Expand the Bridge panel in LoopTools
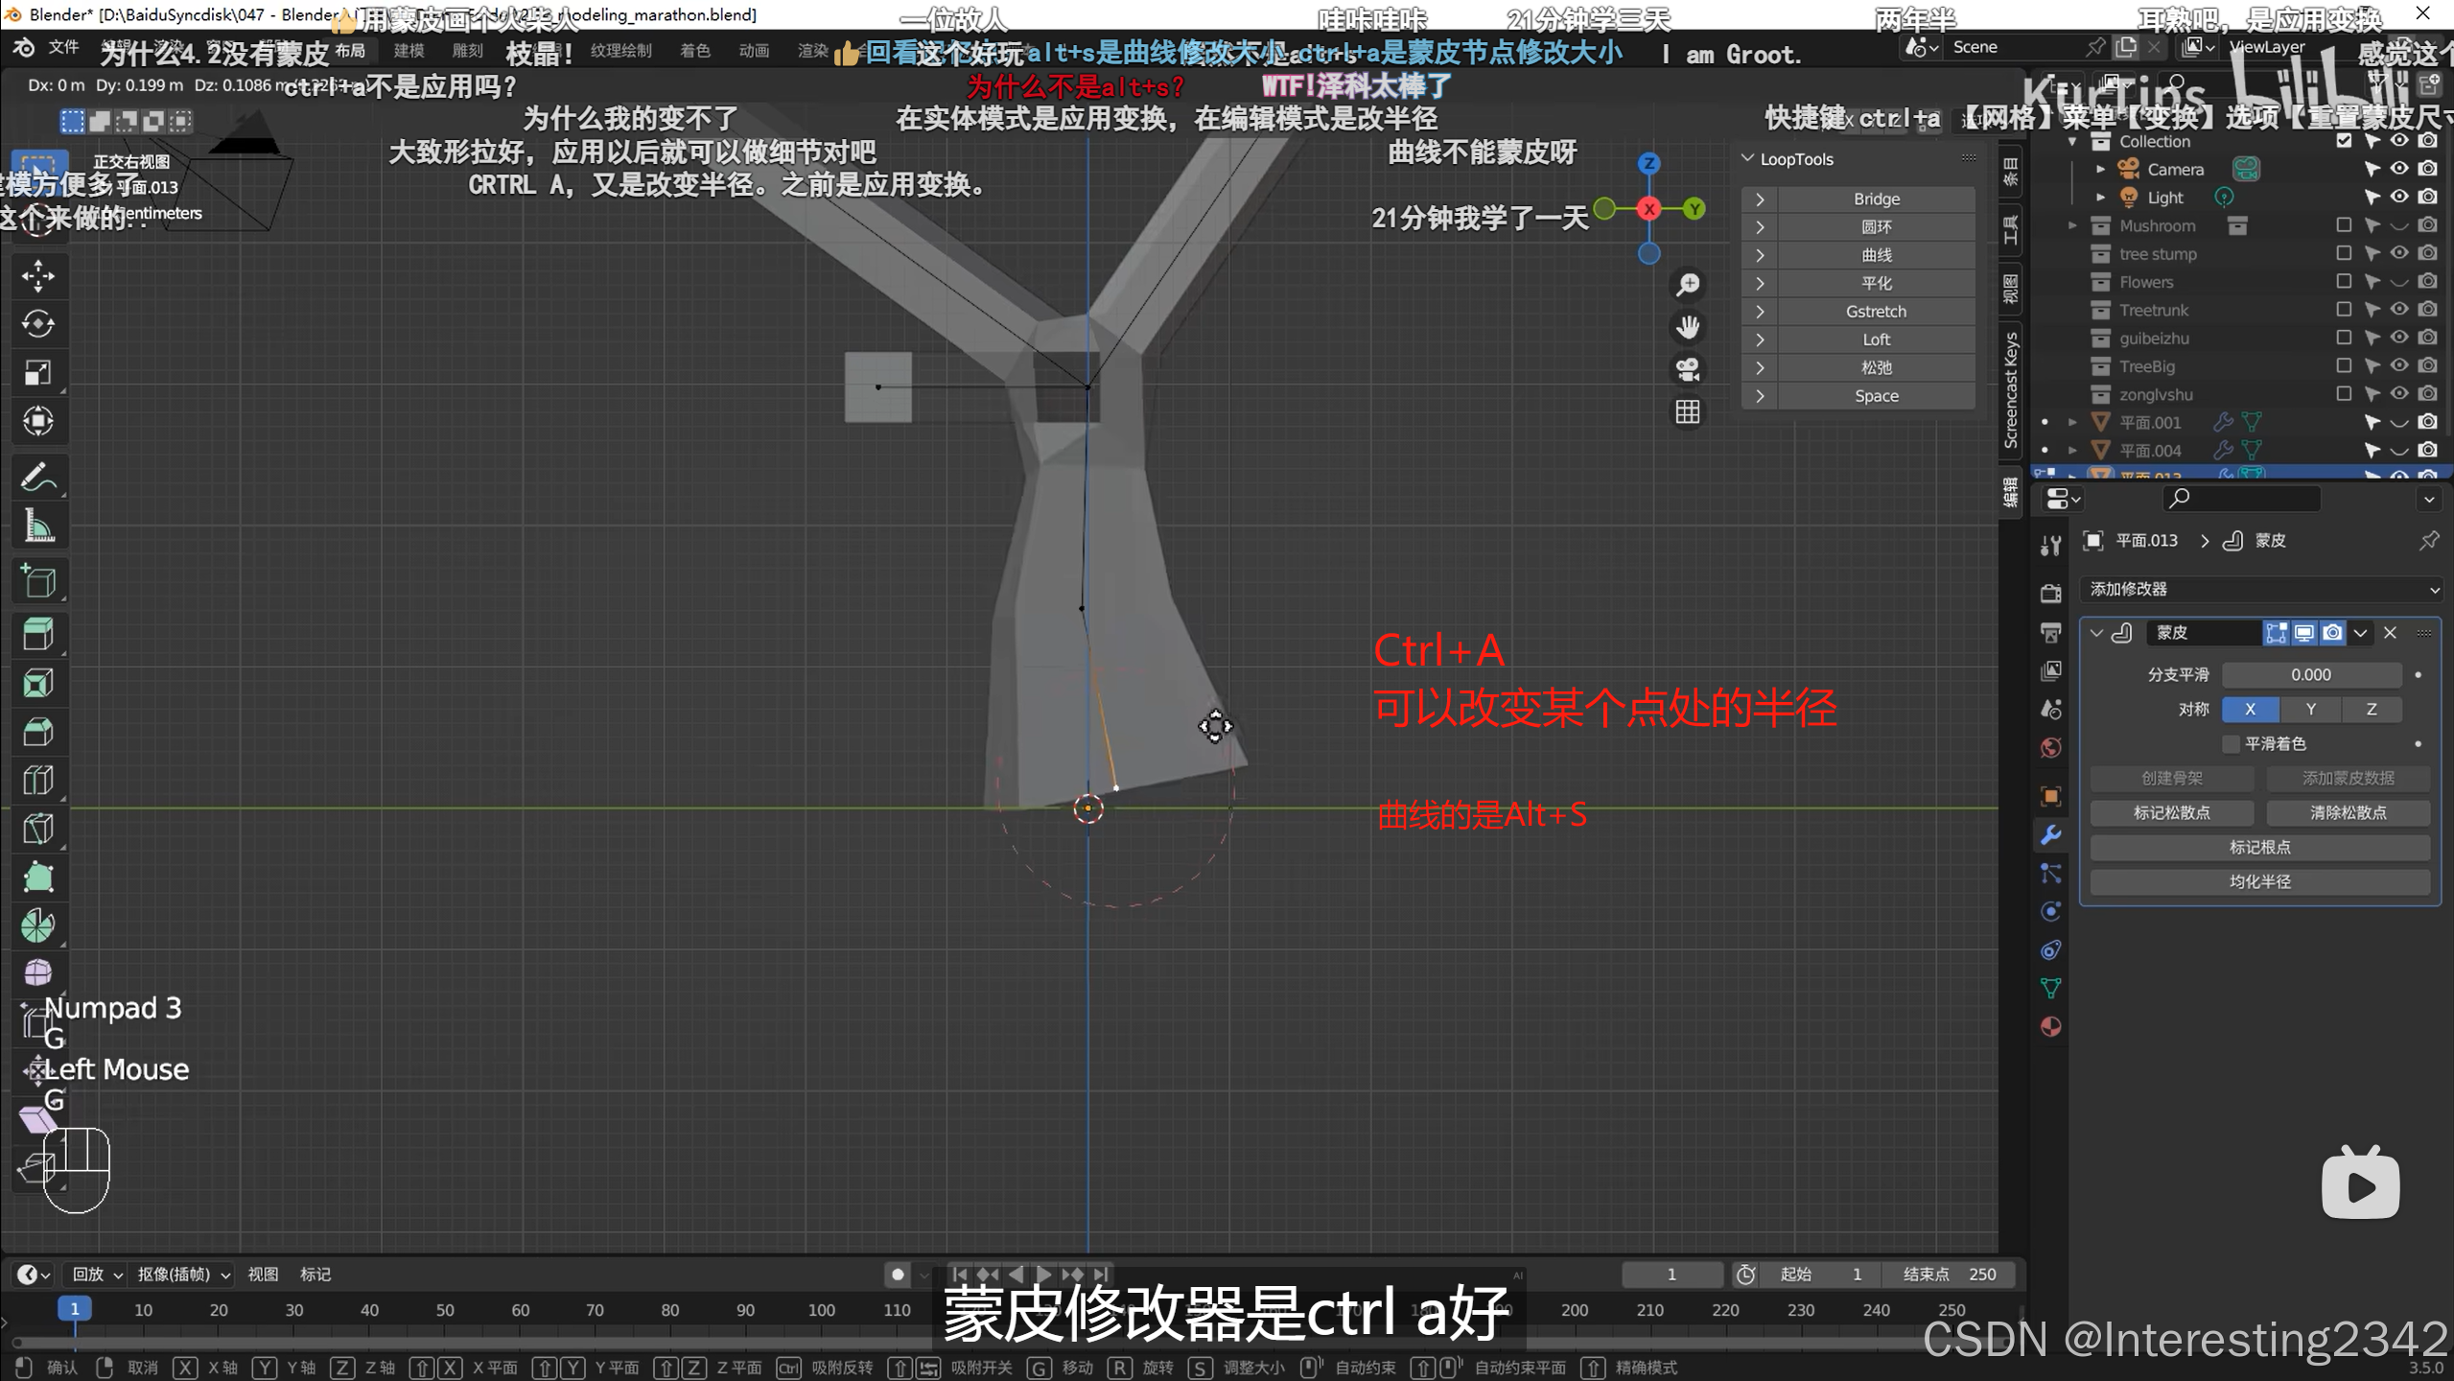Screen dimensions: 2454x1381 click(x=1760, y=199)
